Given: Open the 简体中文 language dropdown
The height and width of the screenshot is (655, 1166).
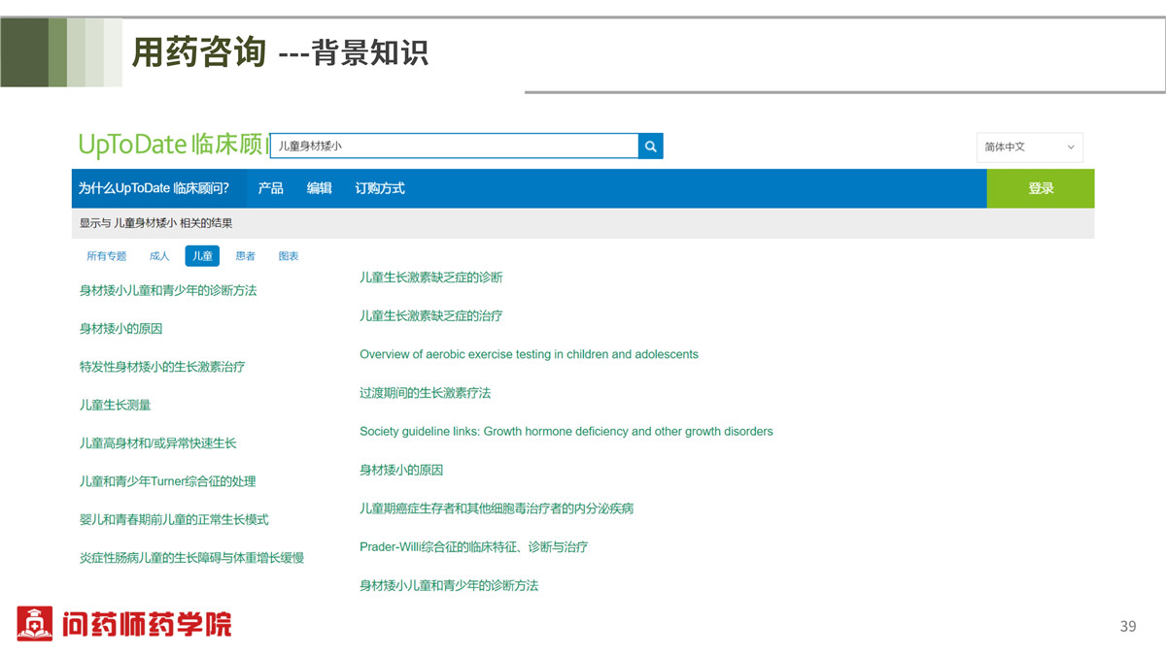Looking at the screenshot, I should (1029, 147).
